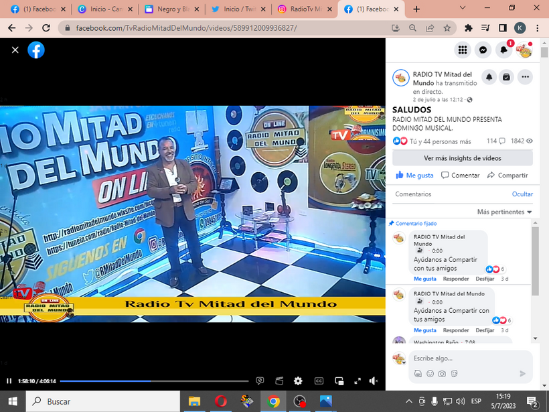549x412 pixels.
Task: Show the 114 comments count
Action: (496, 141)
